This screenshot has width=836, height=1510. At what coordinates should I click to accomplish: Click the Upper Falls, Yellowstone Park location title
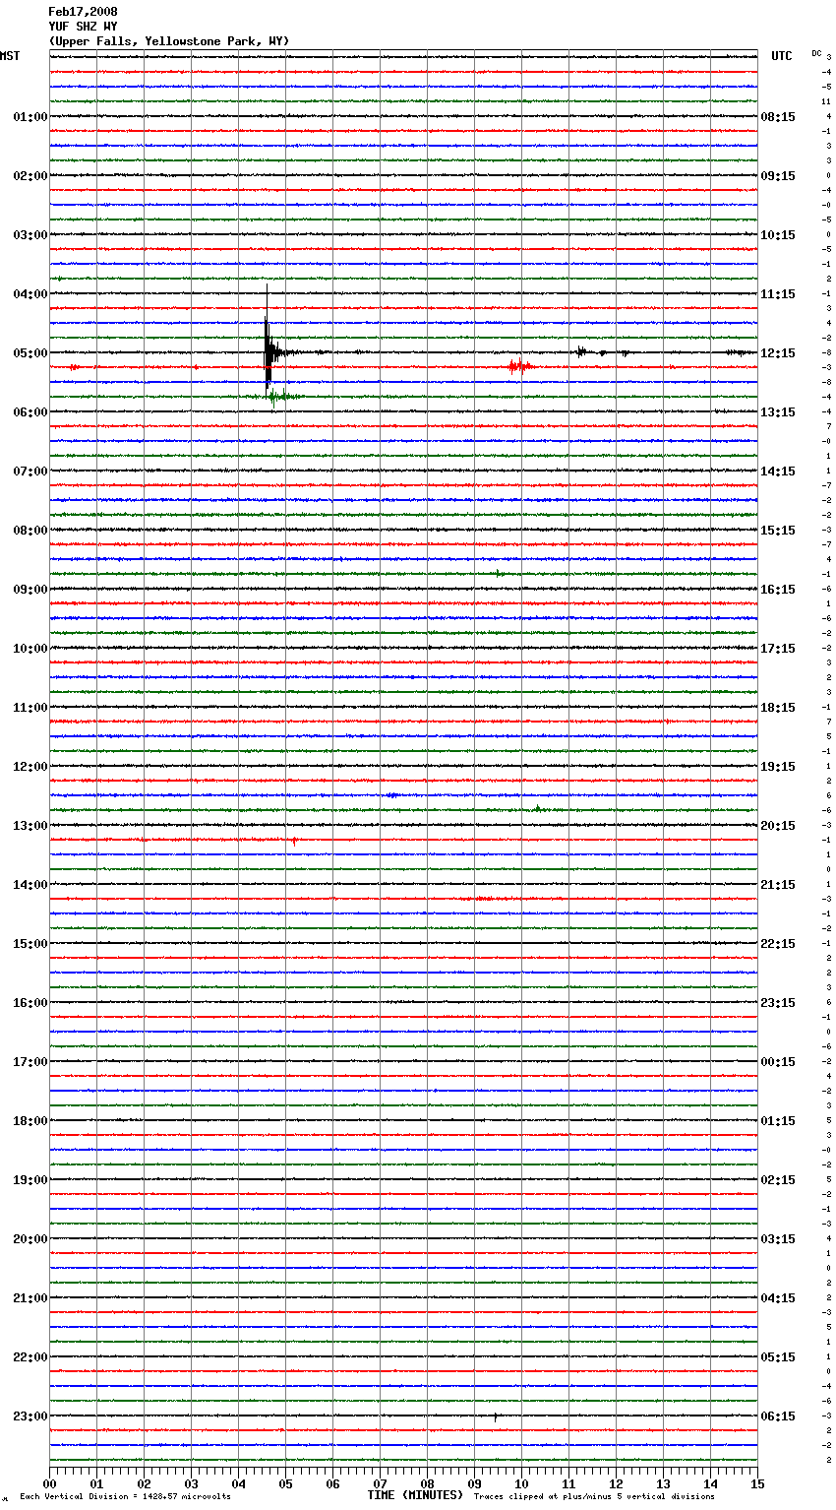(169, 41)
